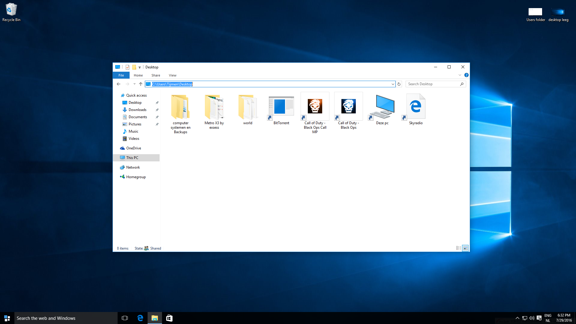Open the Windows Start menu
Viewport: 576px width, 324px height.
7,318
